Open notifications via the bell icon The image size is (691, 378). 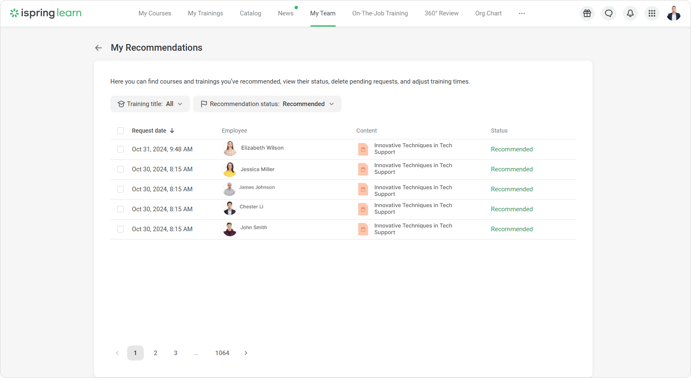click(x=630, y=13)
